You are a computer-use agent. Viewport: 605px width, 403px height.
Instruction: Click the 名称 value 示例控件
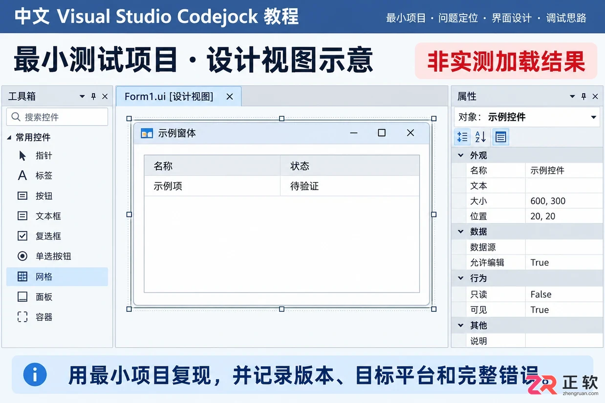click(x=564, y=170)
